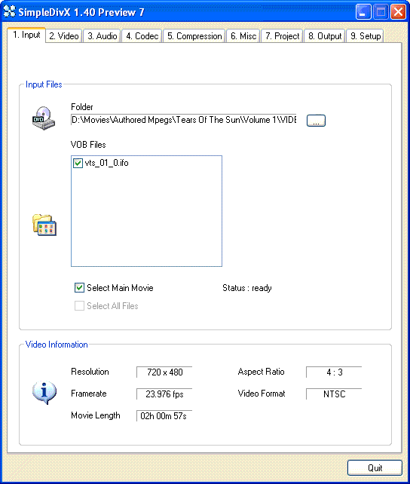Click into the Folder path field

(184, 120)
